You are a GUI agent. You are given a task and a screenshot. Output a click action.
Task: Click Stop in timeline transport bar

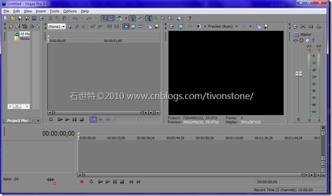122,182
